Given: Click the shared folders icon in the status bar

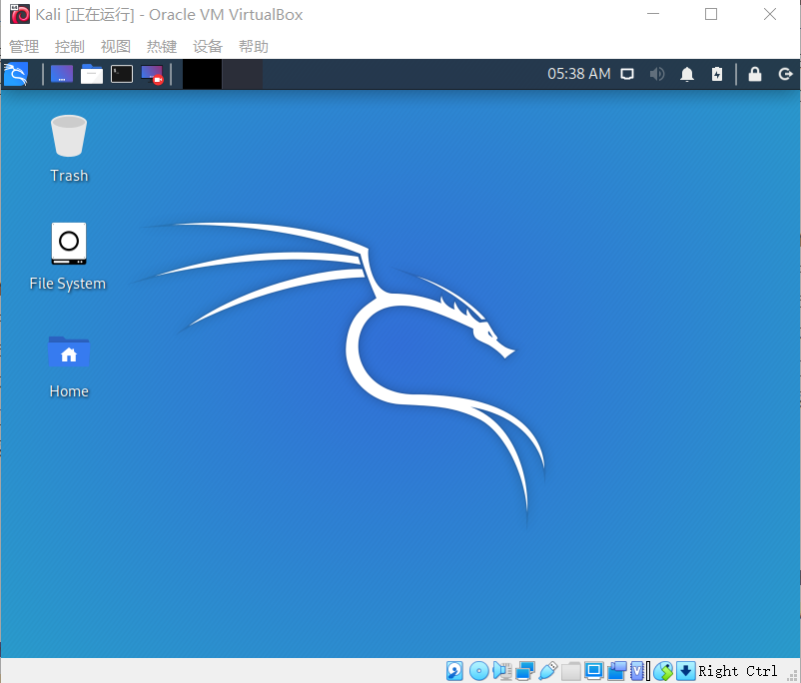Looking at the screenshot, I should click(x=570, y=670).
